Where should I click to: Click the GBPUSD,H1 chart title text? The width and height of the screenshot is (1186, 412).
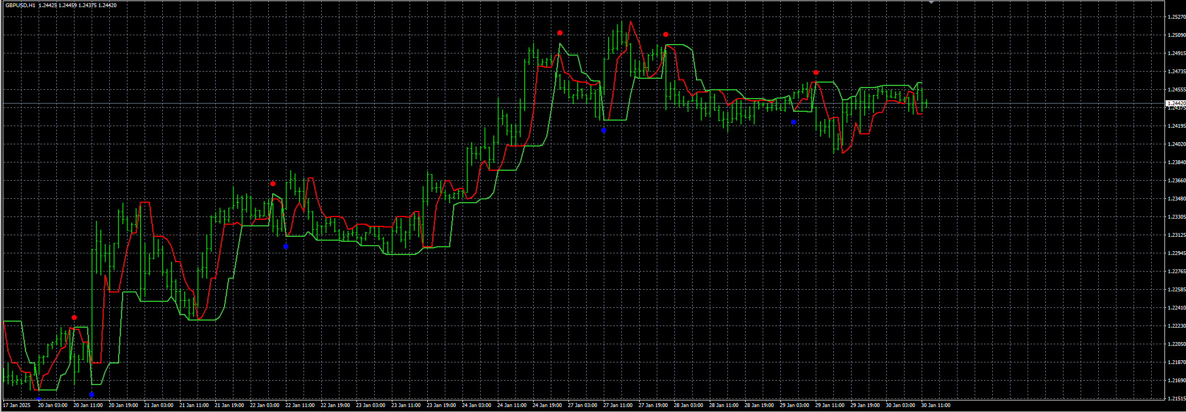pyautogui.click(x=20, y=5)
